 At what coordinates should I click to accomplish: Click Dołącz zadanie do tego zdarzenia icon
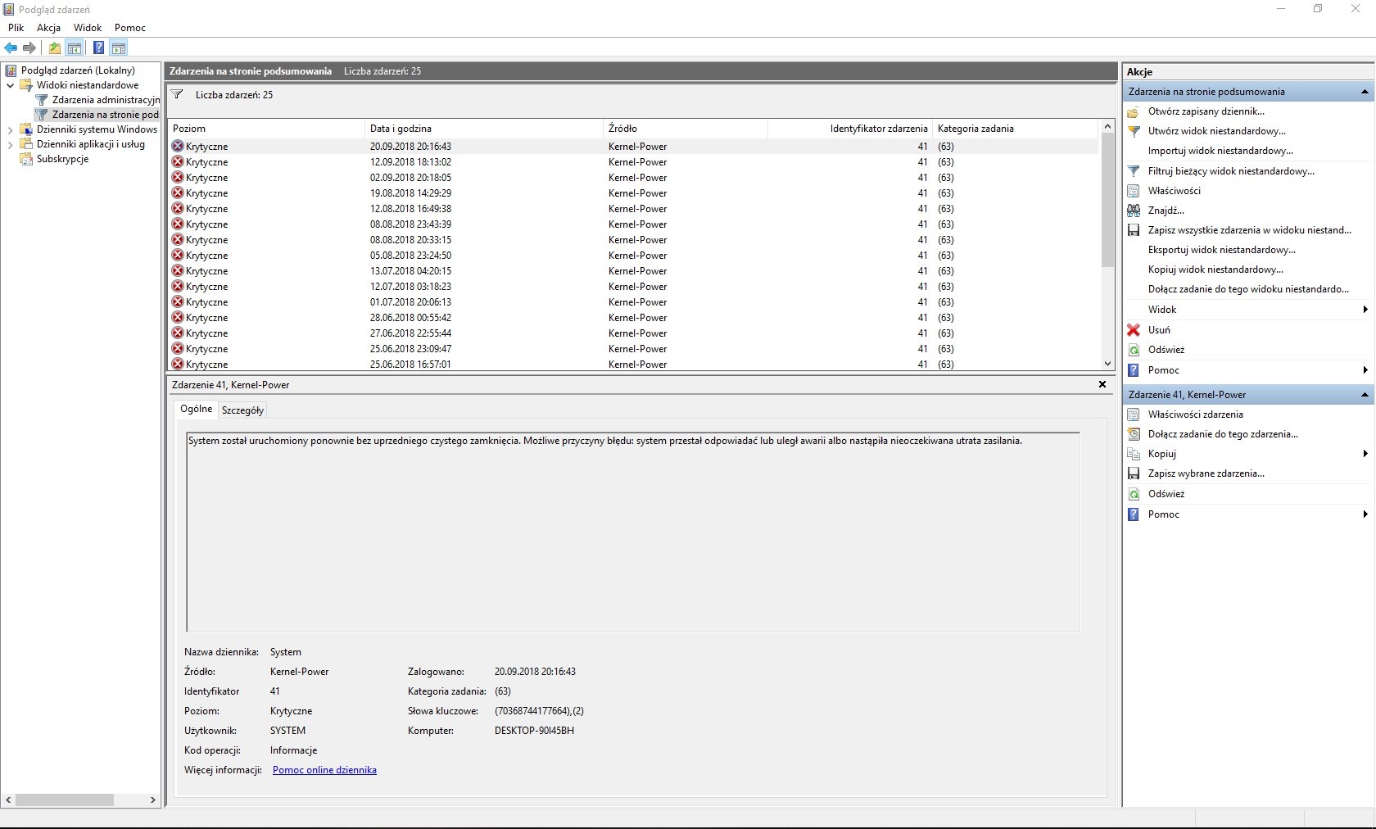click(1134, 434)
